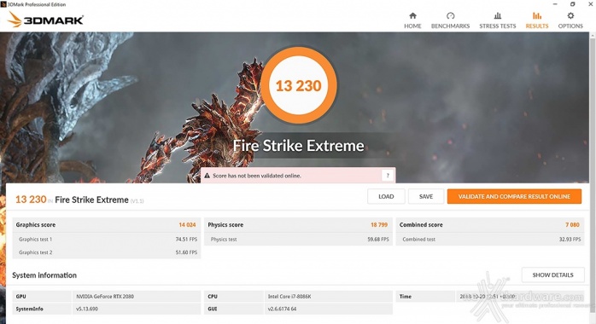Switch to BENCHMARKS tab label
Screen dimensions: 596x324
[x=451, y=26]
